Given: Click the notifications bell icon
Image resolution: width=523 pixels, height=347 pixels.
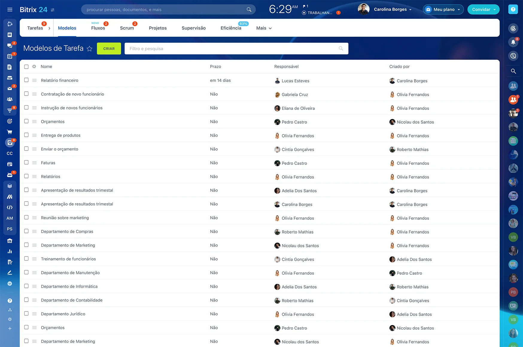Looking at the screenshot, I should click(513, 42).
